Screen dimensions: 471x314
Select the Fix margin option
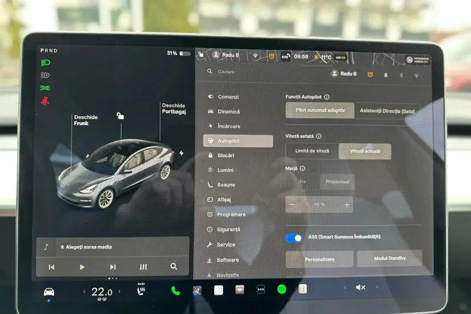[x=303, y=181]
